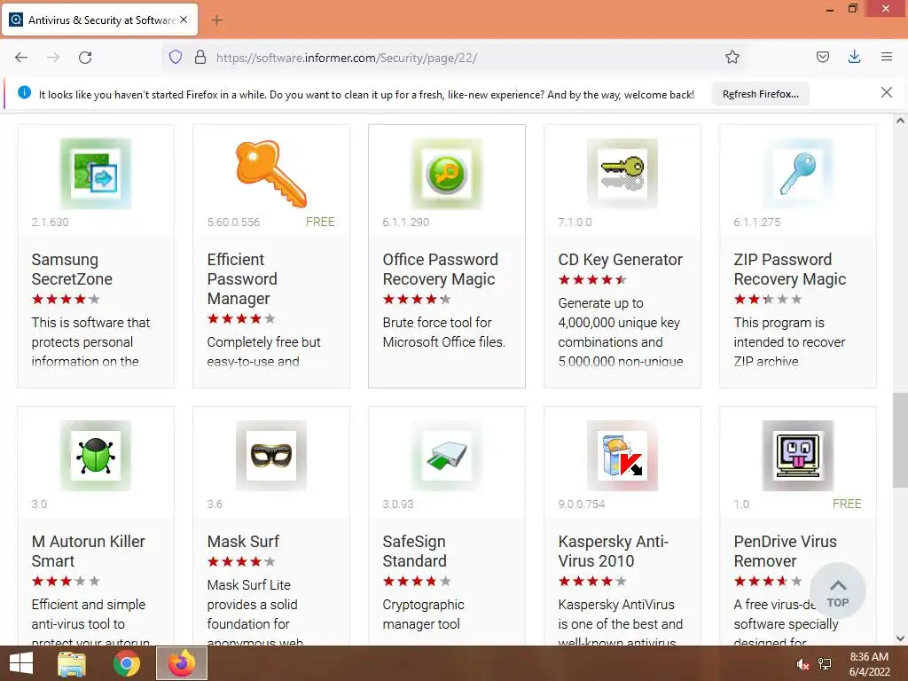Click the FREE label on Efficient Password Manager
The width and height of the screenshot is (908, 681).
point(320,222)
